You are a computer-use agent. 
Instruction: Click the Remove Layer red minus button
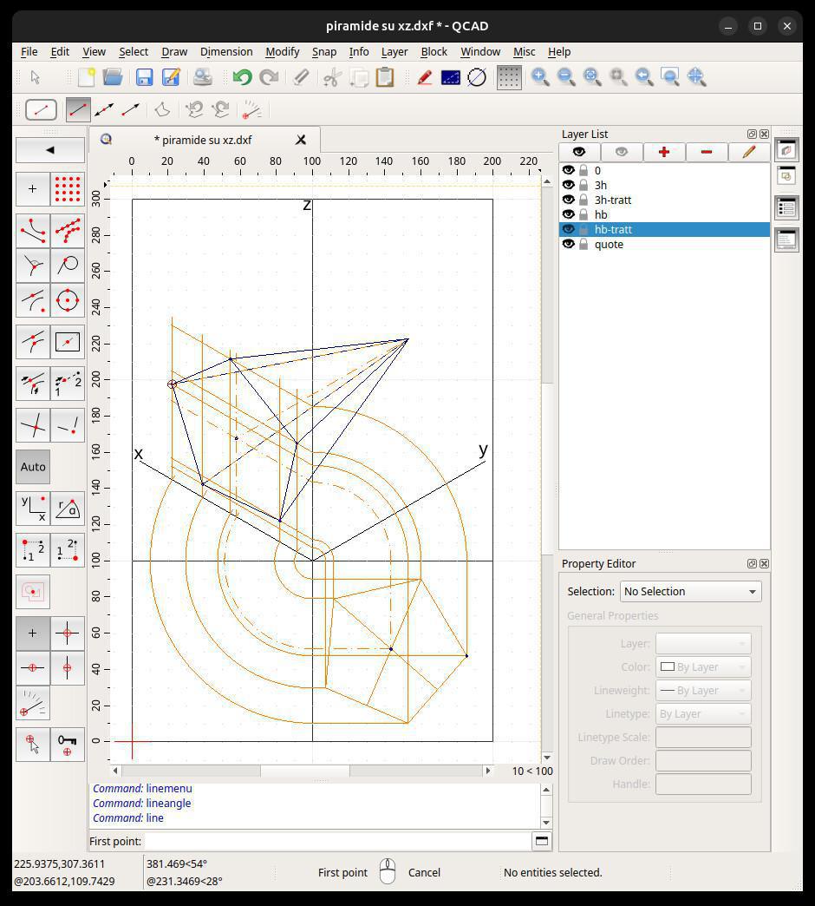(x=706, y=152)
